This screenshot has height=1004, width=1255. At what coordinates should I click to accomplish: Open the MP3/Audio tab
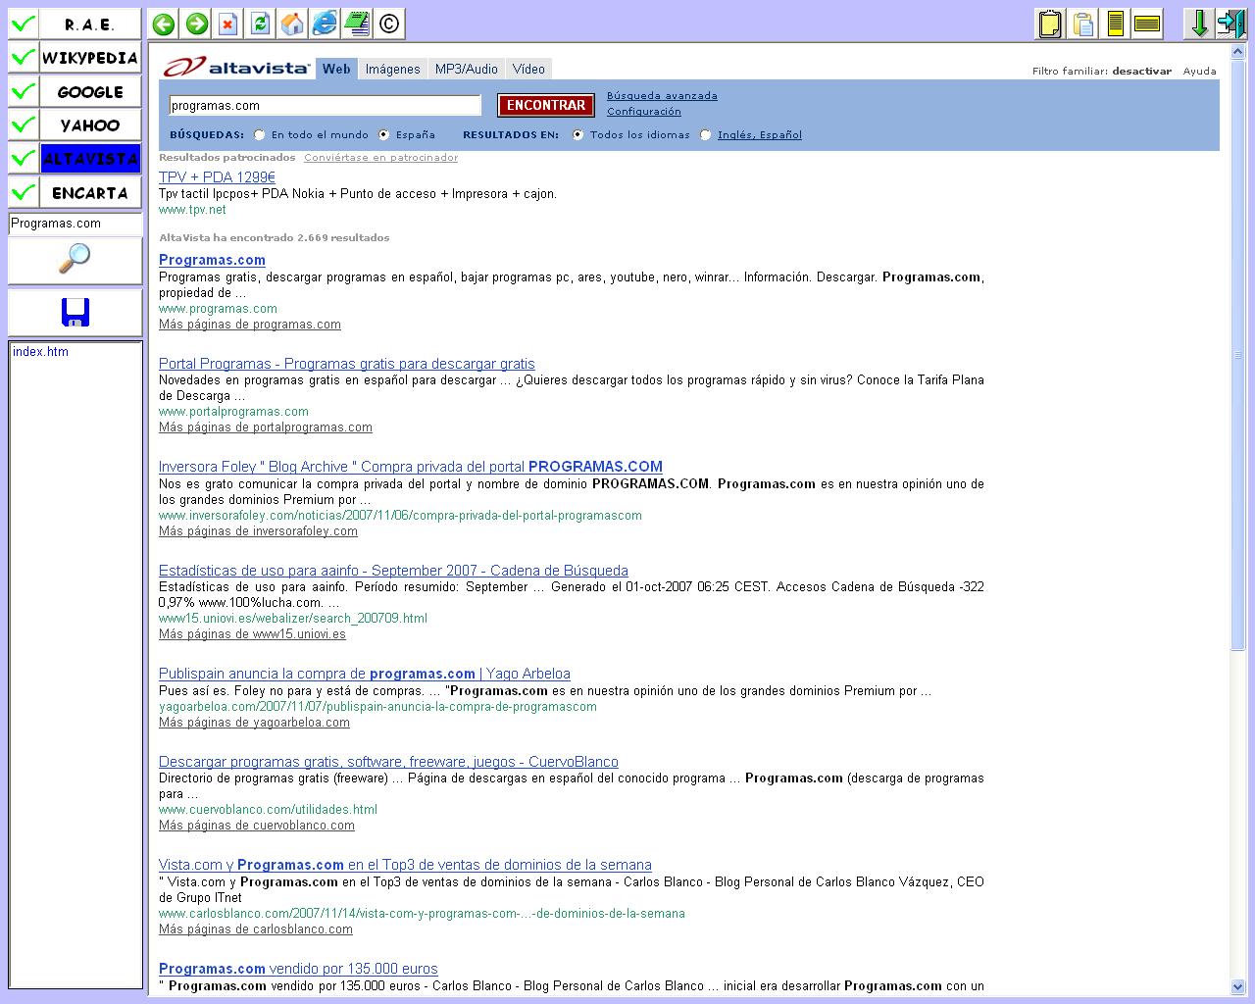click(467, 69)
